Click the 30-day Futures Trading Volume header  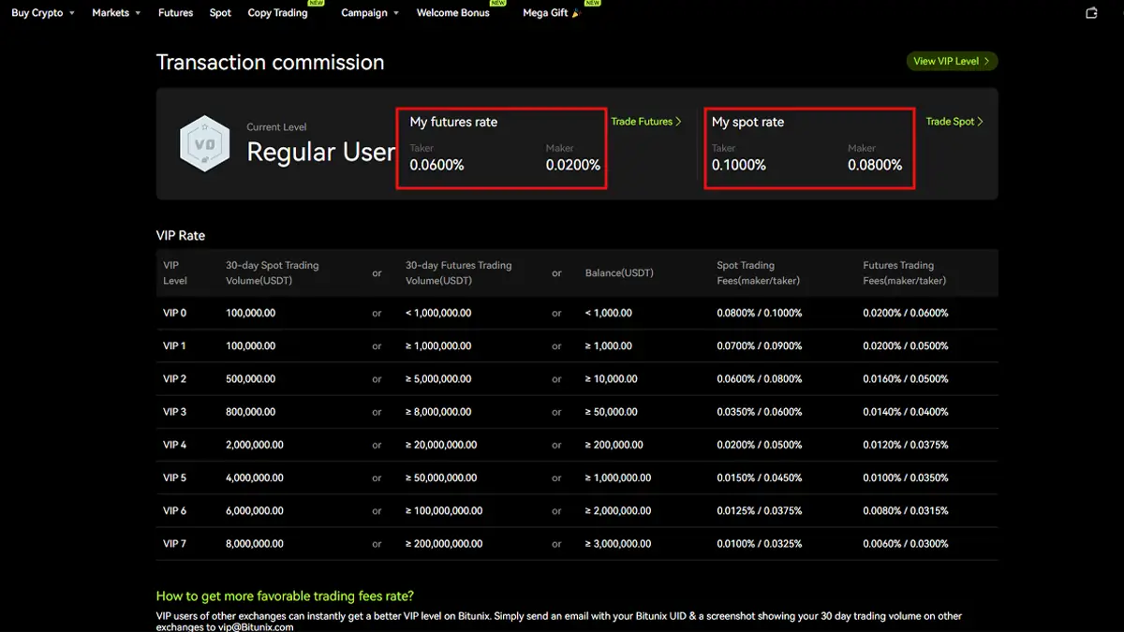(x=459, y=272)
